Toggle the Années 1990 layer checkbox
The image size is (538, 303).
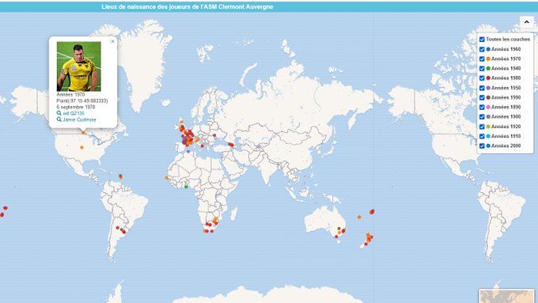click(482, 98)
